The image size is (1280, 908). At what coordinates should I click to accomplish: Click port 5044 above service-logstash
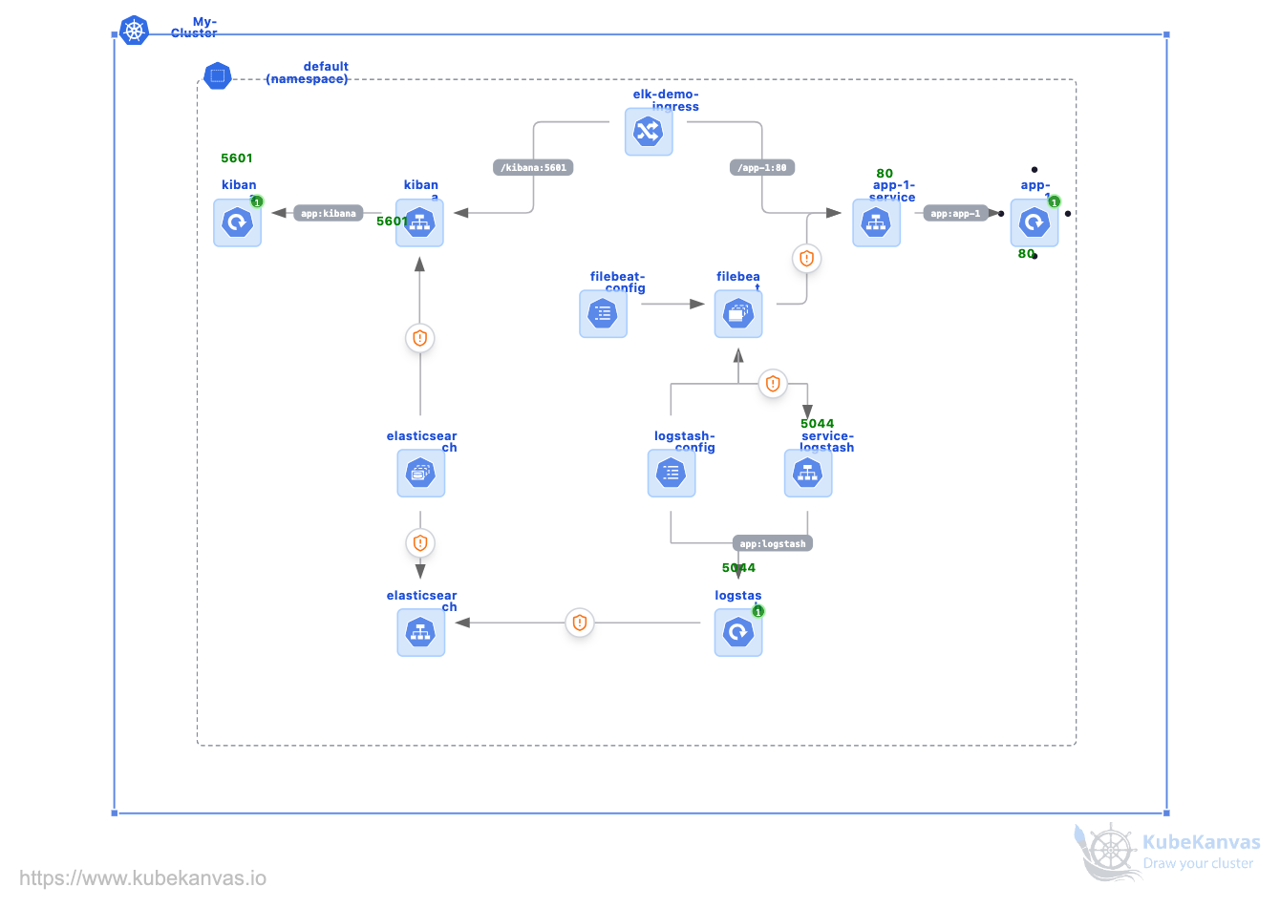coord(818,424)
